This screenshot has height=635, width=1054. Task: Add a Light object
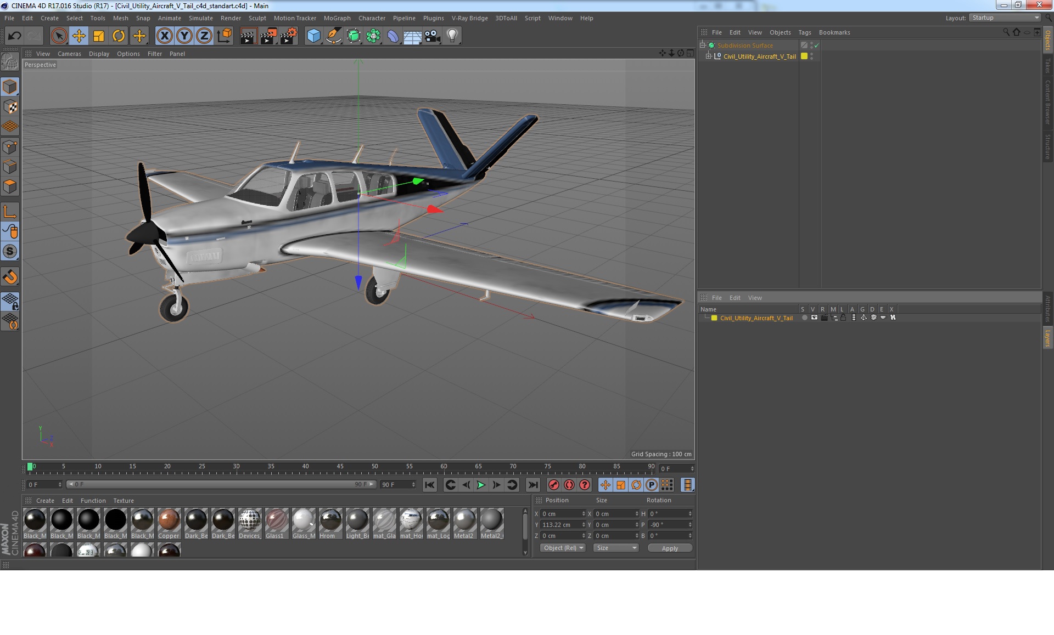pyautogui.click(x=452, y=36)
